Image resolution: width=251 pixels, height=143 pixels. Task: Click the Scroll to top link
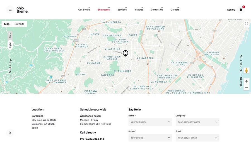click(x=10, y=66)
